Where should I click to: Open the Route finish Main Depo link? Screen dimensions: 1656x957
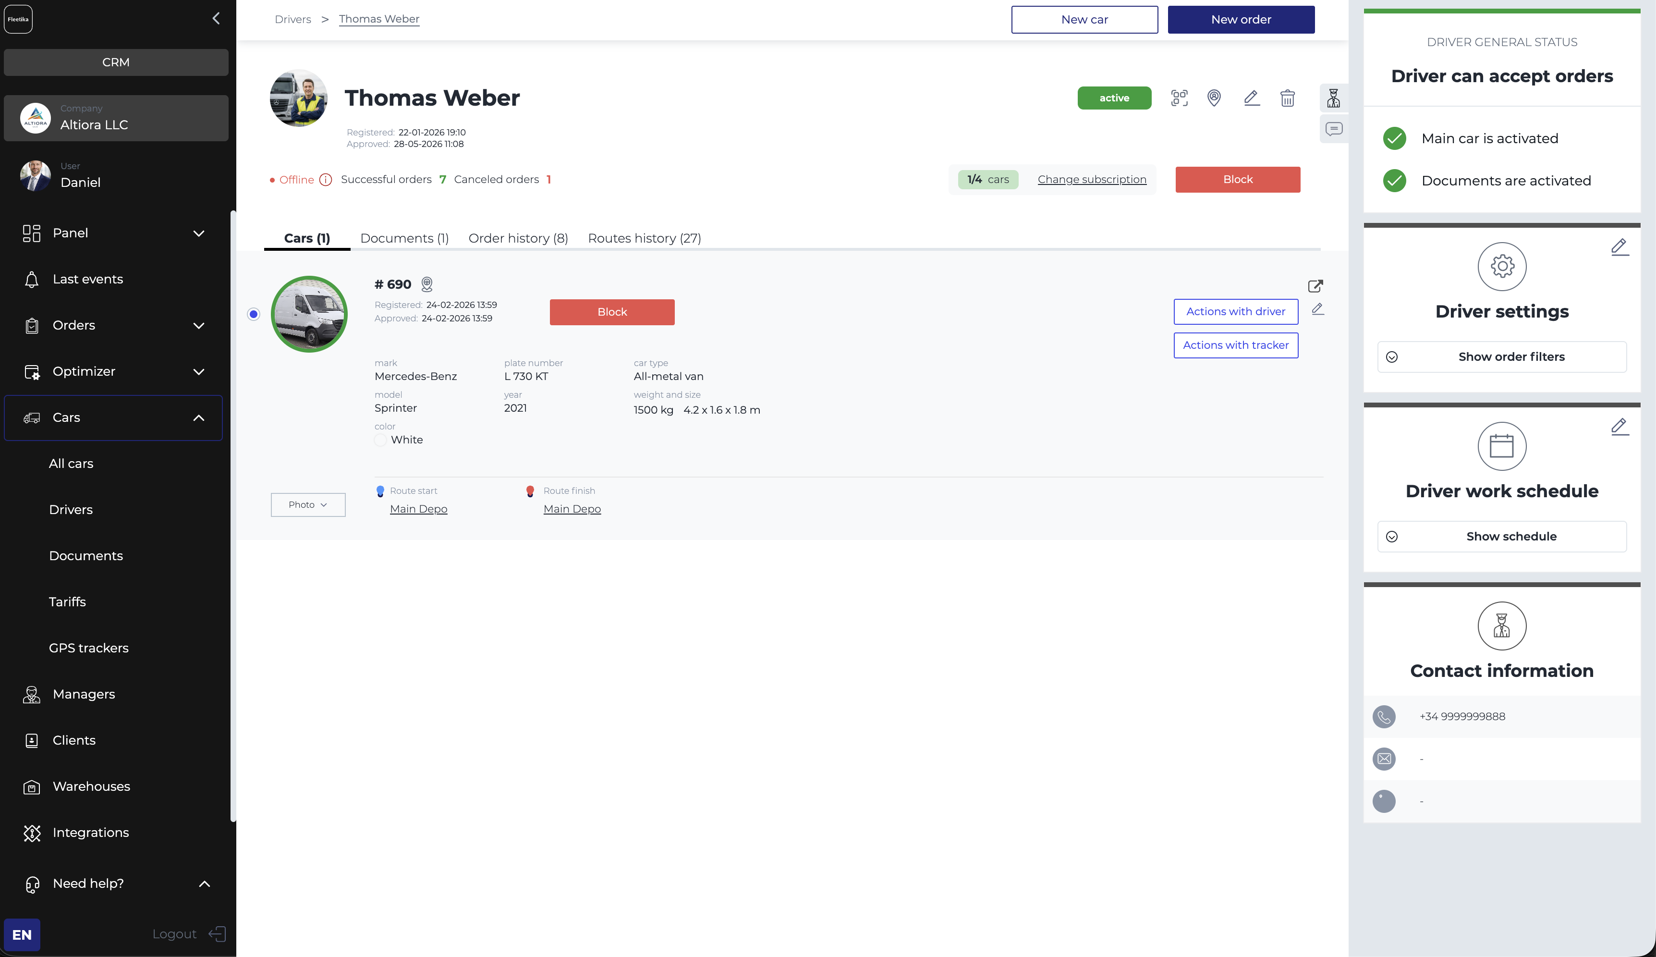click(572, 509)
